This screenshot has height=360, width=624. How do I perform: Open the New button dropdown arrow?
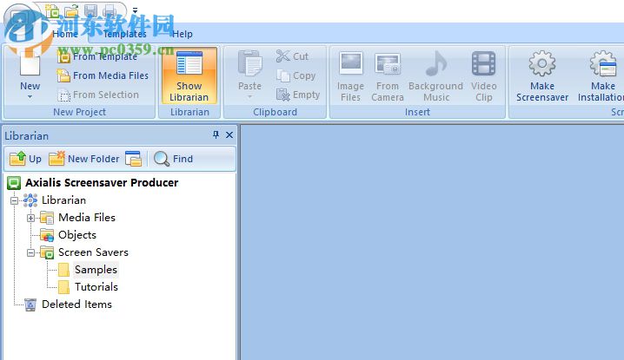[x=30, y=97]
